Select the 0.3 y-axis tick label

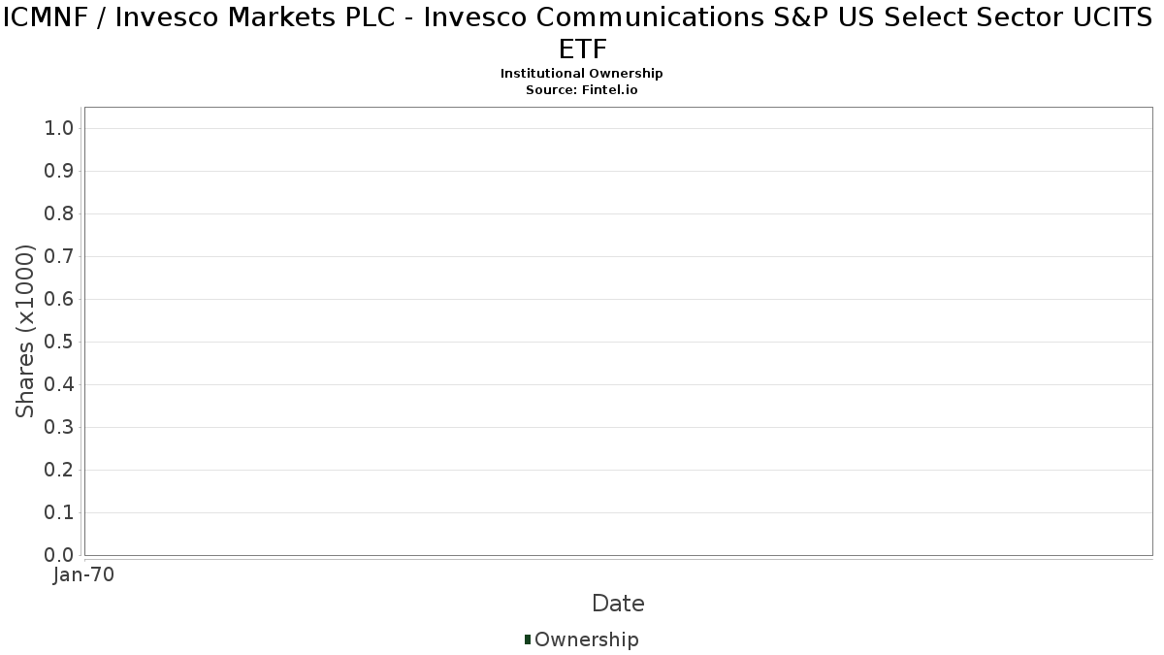pyautogui.click(x=60, y=428)
